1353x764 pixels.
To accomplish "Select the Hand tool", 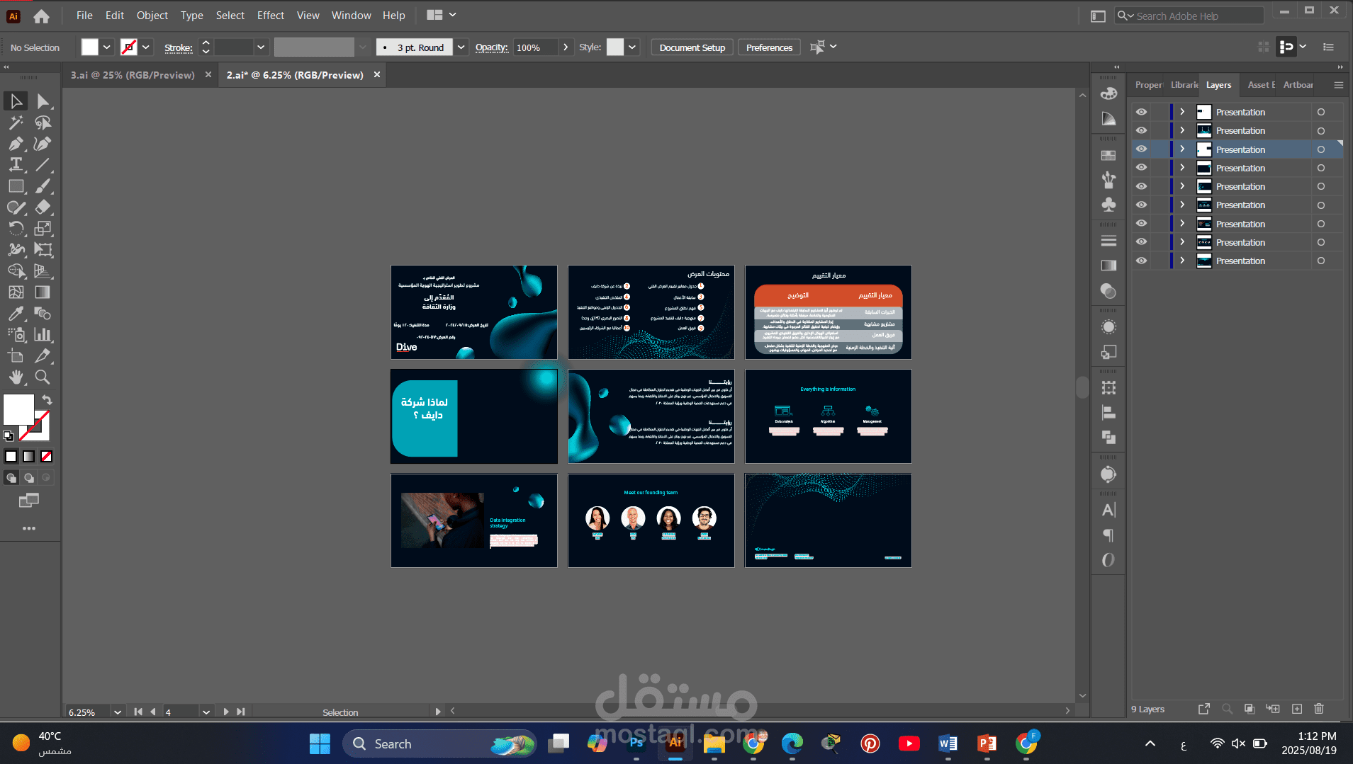I will pyautogui.click(x=16, y=377).
